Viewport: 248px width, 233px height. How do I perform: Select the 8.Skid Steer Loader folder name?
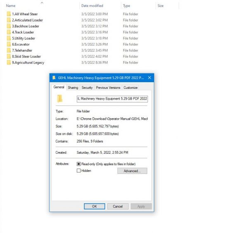[x=26, y=57]
